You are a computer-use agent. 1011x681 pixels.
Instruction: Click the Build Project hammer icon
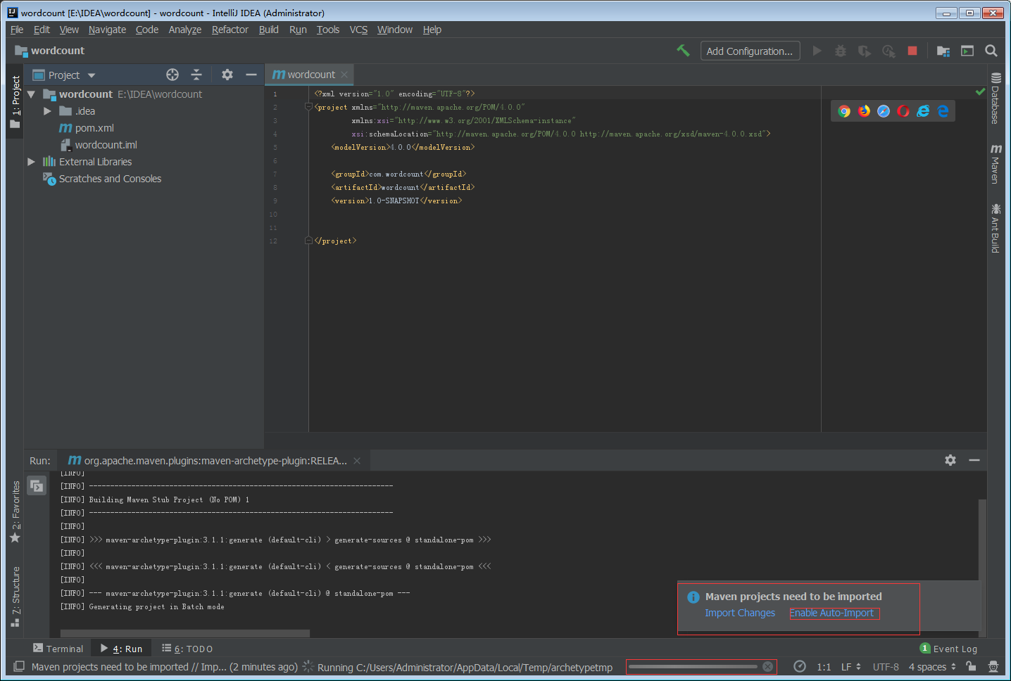coord(683,51)
